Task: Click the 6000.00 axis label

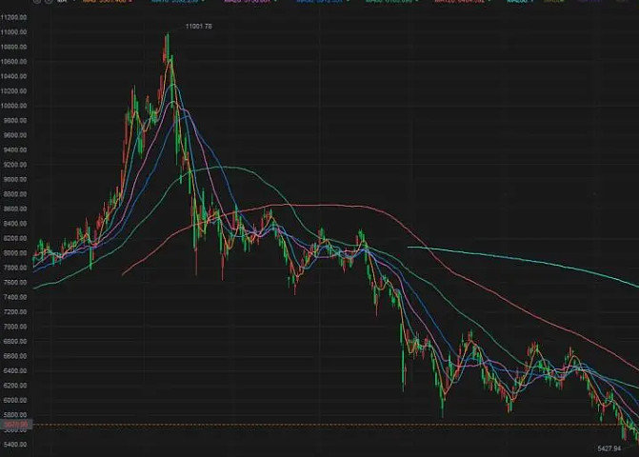Action: [15, 401]
